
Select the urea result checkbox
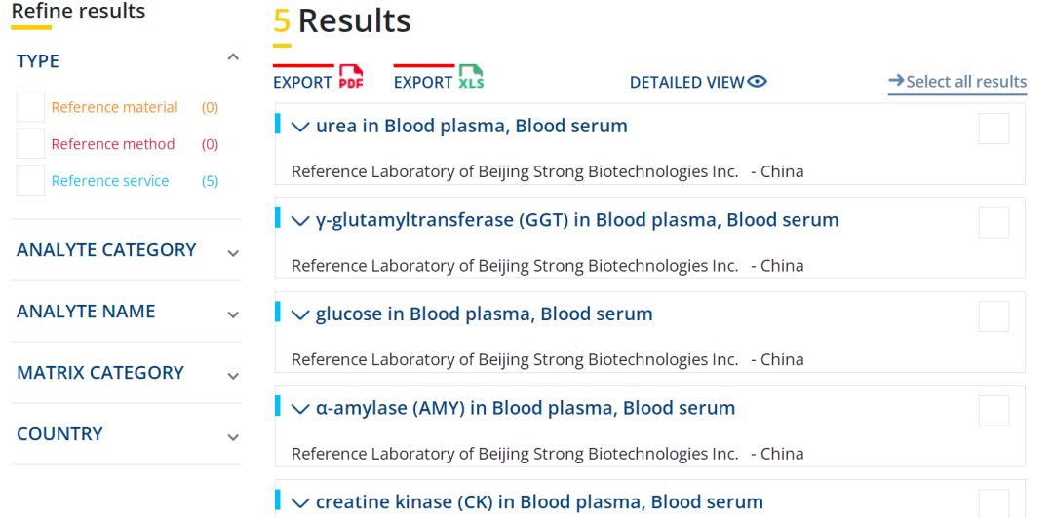coord(994,129)
